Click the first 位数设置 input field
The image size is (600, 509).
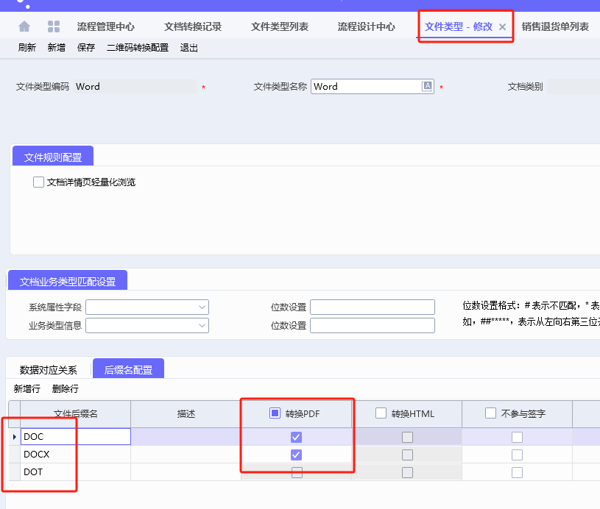372,307
